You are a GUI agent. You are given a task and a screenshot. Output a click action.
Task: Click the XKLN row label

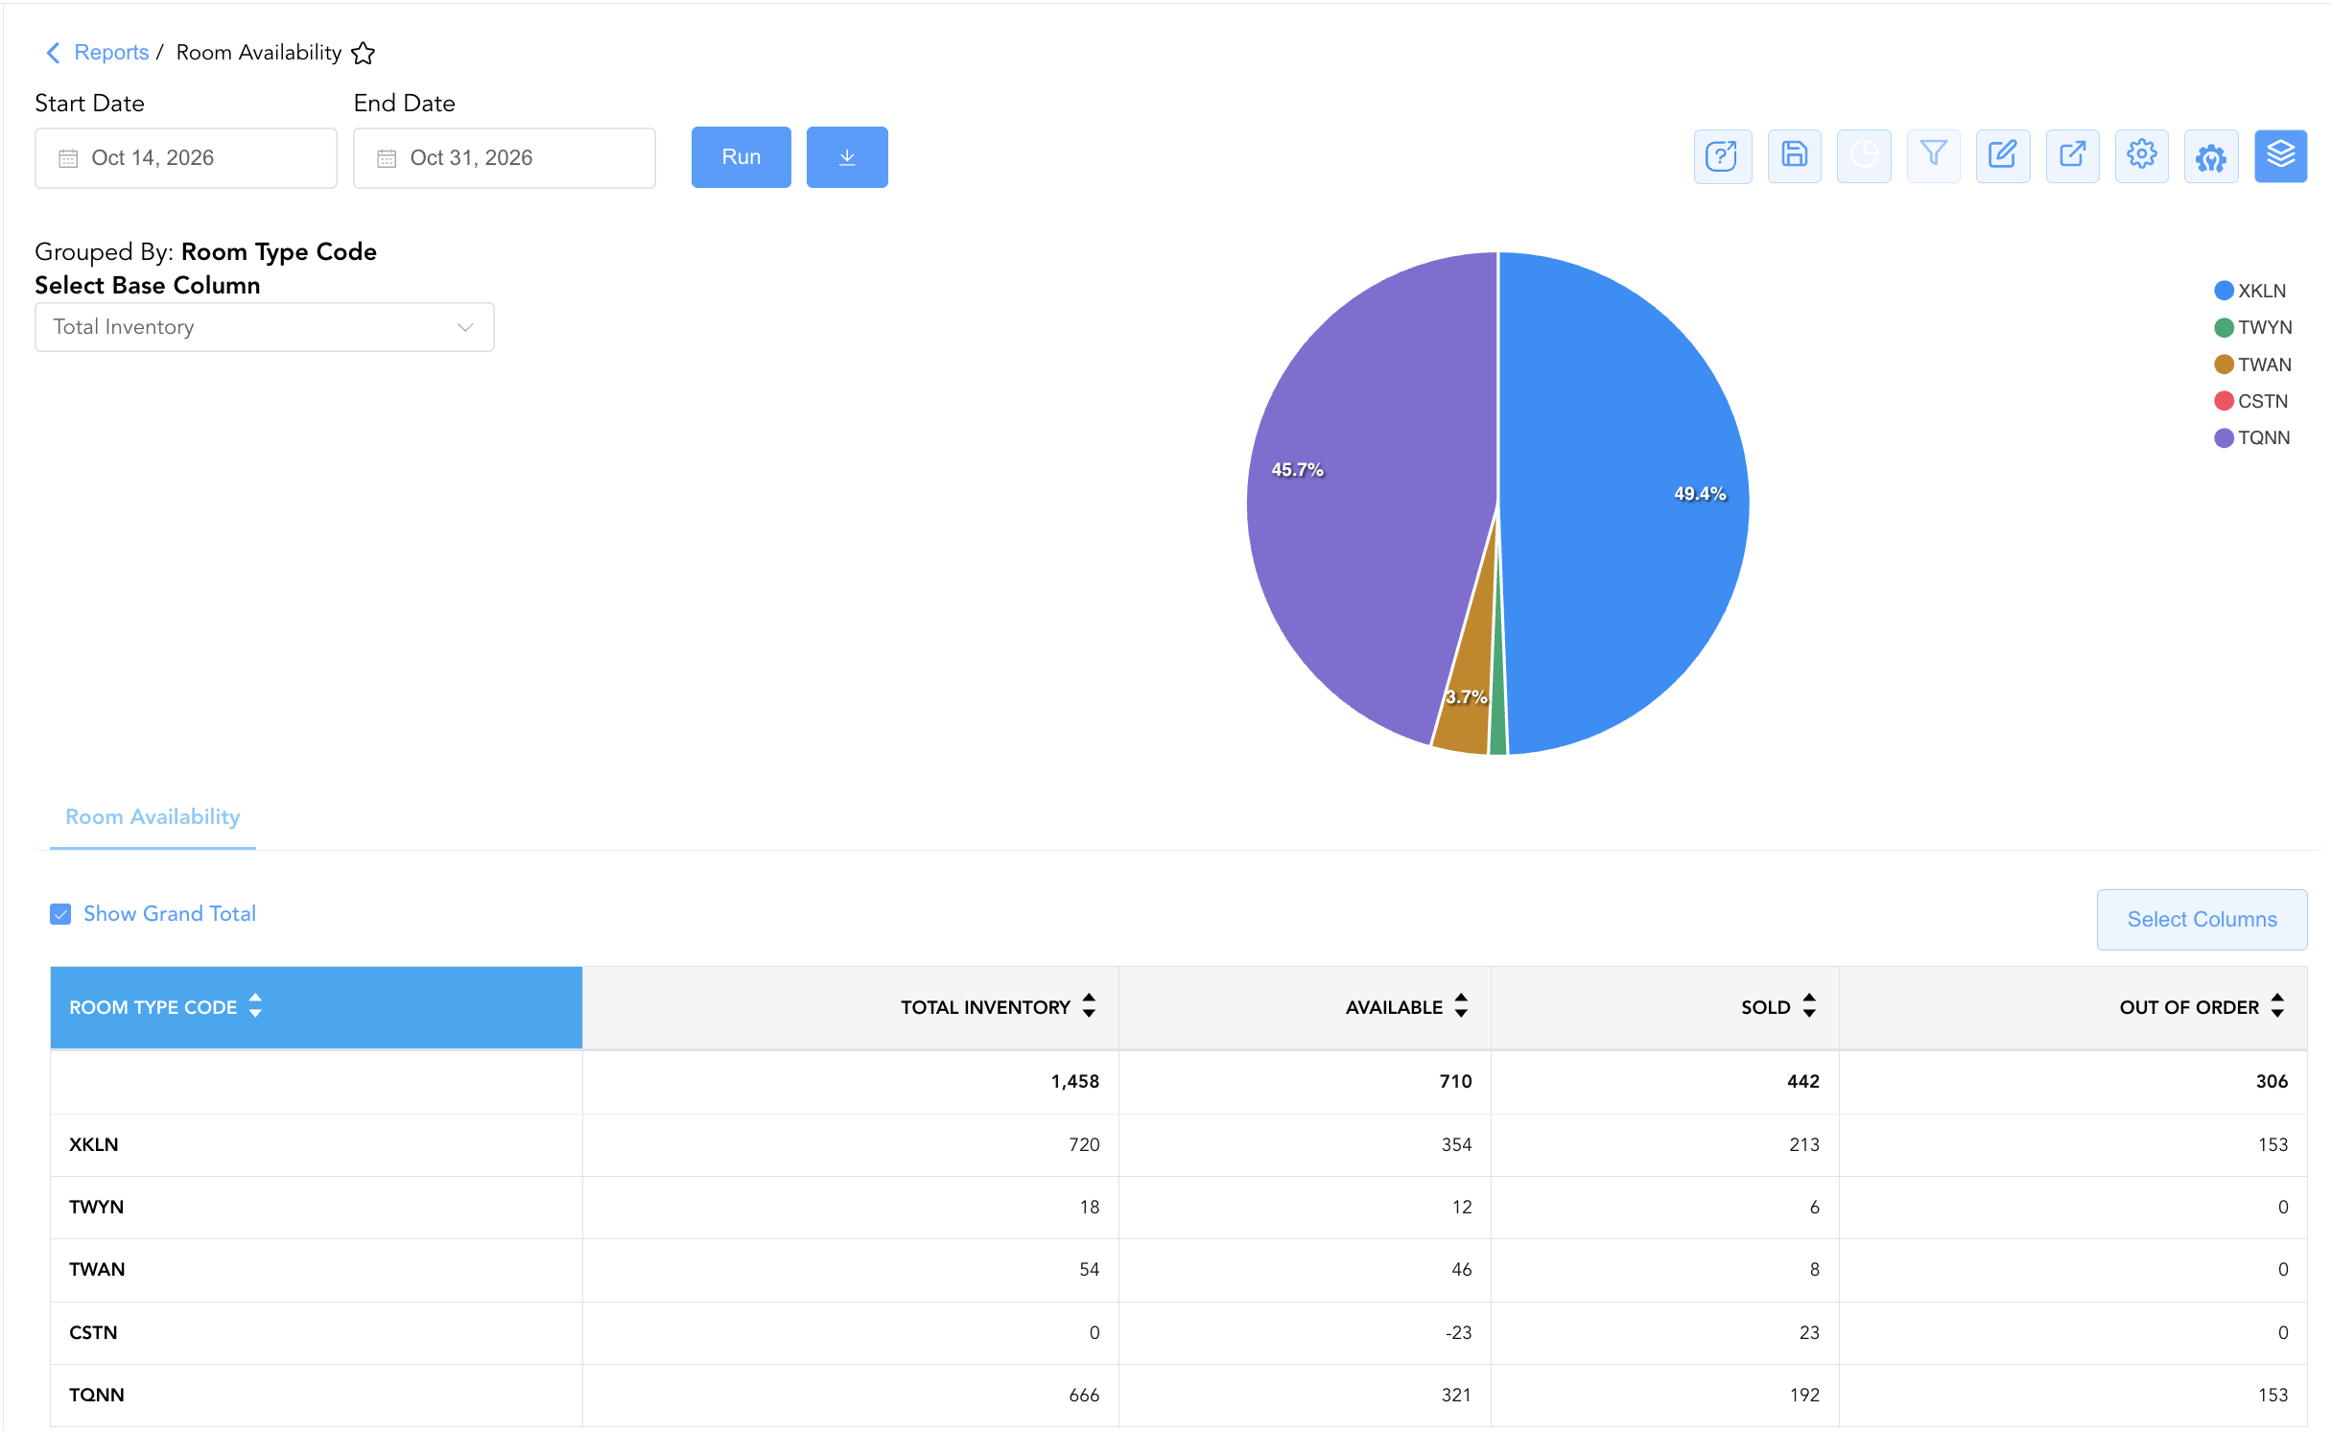click(94, 1144)
